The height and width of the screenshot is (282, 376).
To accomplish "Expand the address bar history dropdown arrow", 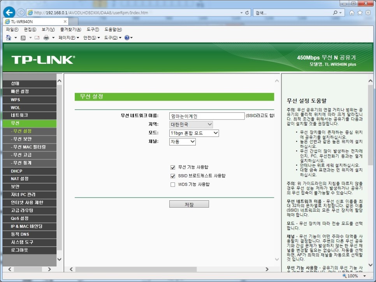I will click(x=241, y=13).
